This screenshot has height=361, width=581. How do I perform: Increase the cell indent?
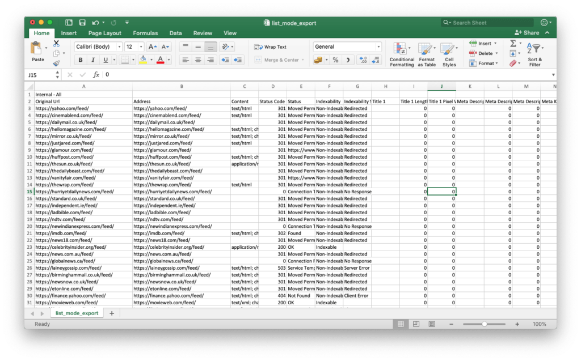[238, 60]
